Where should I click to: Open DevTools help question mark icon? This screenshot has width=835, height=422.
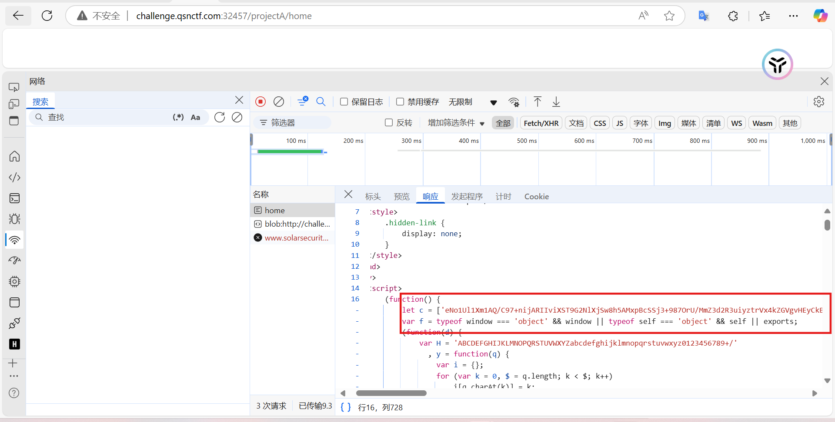(14, 393)
